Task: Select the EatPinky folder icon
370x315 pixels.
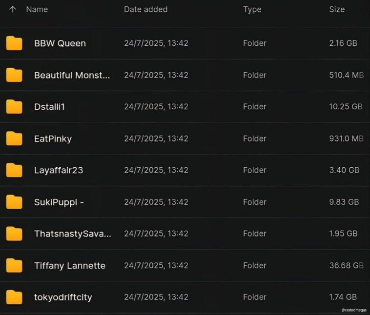Action: coord(14,138)
